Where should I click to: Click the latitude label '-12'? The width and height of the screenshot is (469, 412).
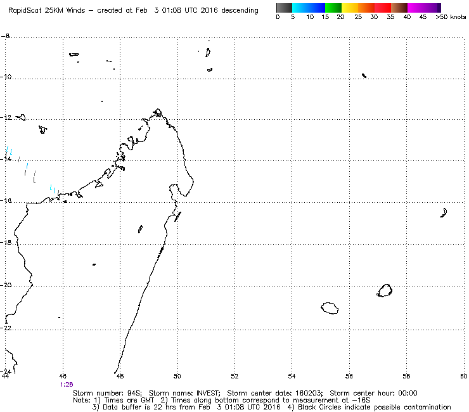point(6,118)
